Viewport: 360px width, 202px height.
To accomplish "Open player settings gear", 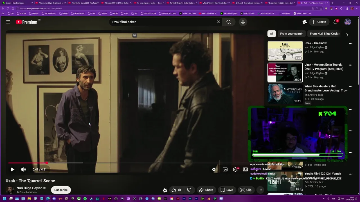I will (235, 169).
